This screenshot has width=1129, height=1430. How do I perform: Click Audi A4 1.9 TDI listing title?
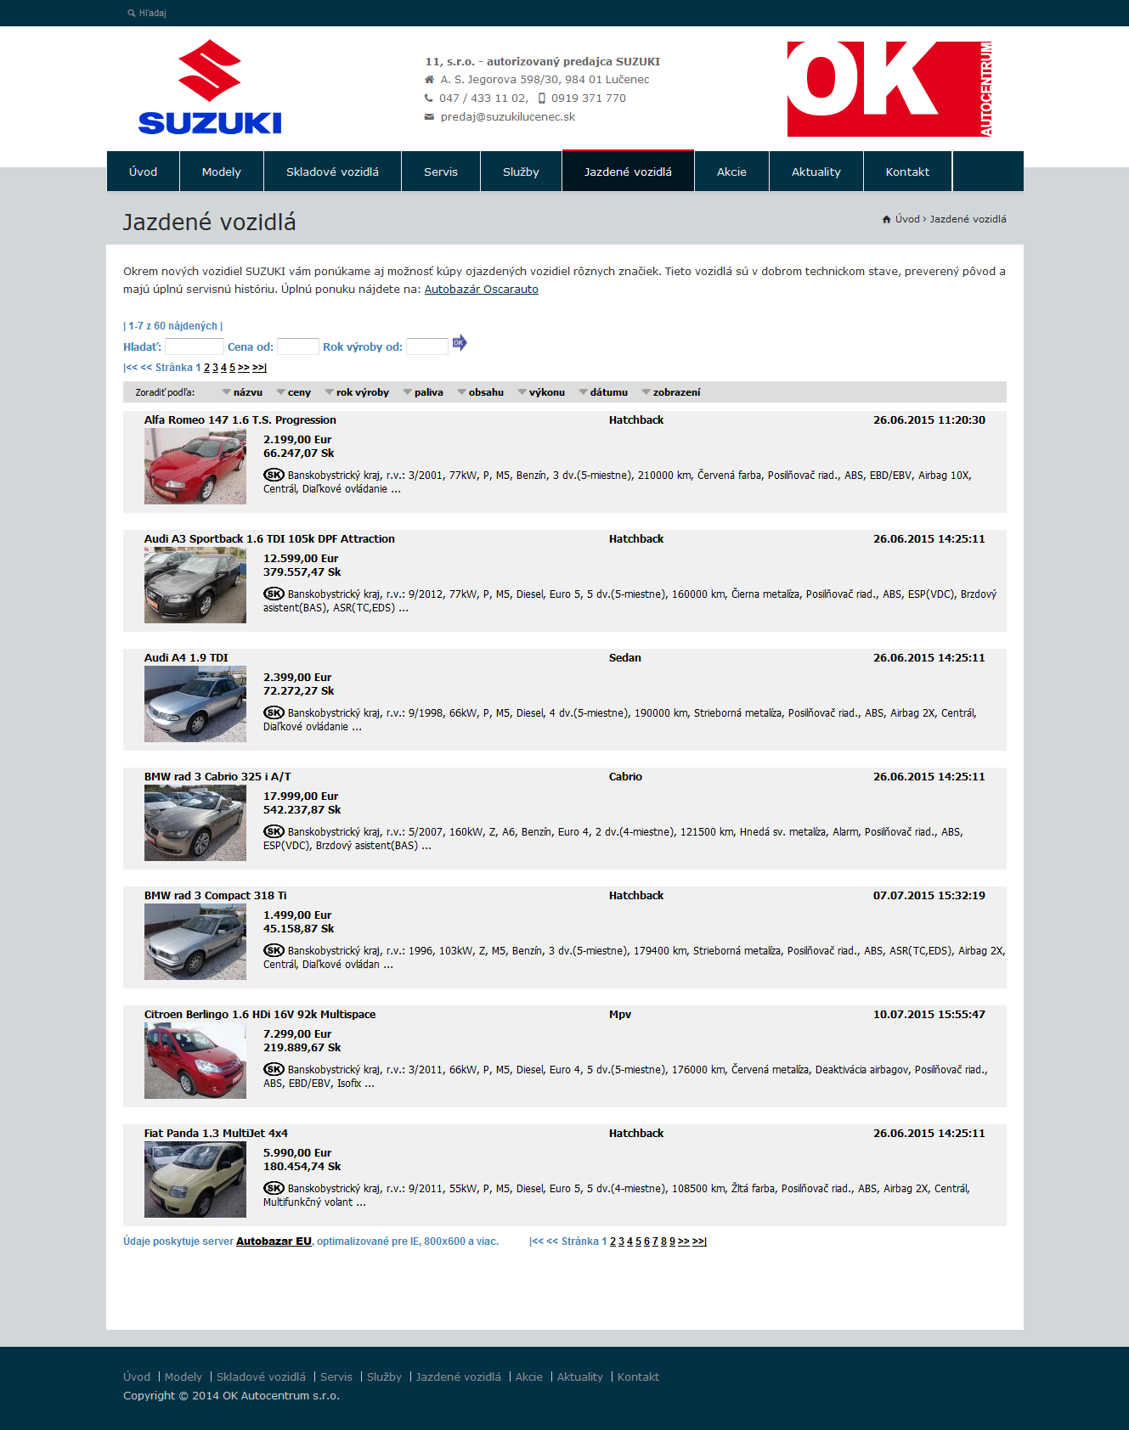(x=186, y=658)
